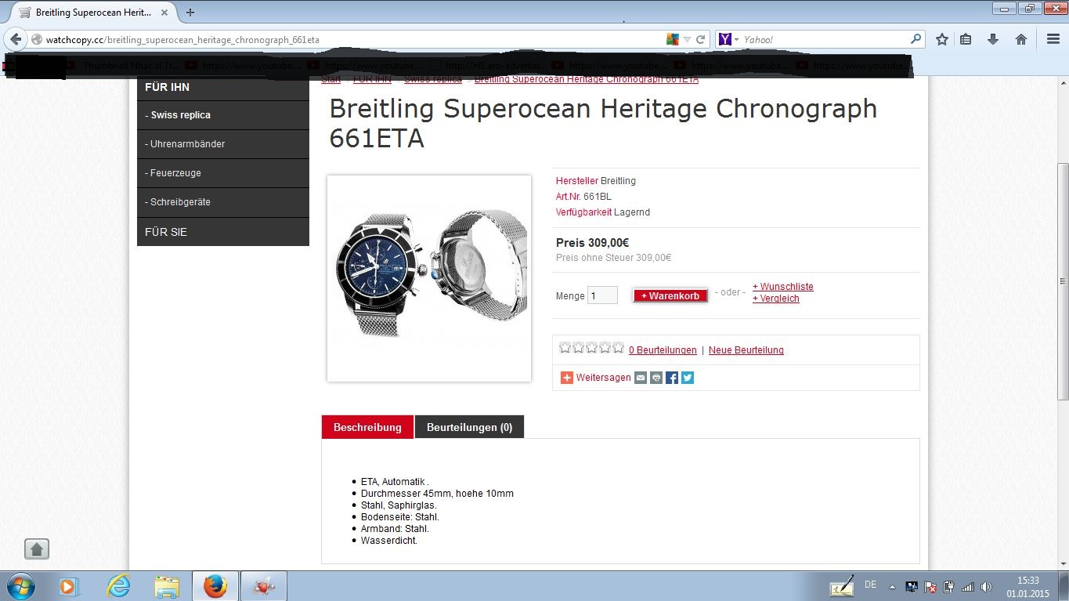Share the product via Twitter icon

tap(688, 378)
